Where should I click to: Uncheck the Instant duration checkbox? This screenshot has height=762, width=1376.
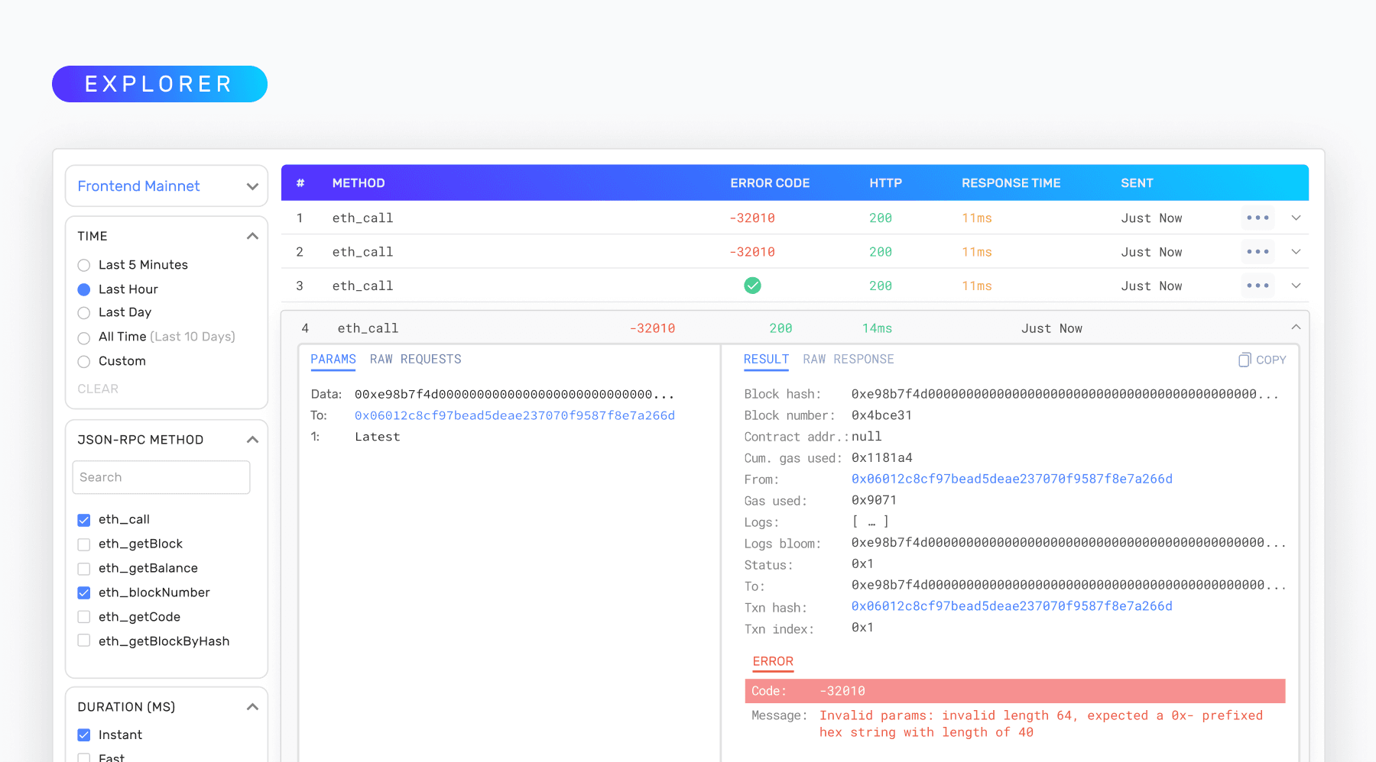[x=84, y=735]
